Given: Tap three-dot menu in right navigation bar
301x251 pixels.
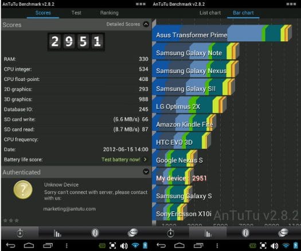Looking at the screenshot, I should [217, 246].
